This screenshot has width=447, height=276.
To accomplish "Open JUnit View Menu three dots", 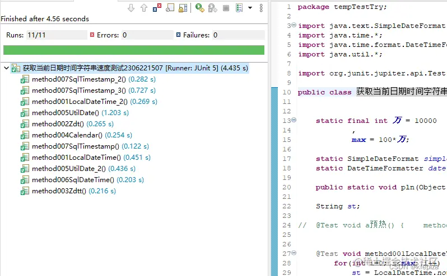I will [x=261, y=8].
